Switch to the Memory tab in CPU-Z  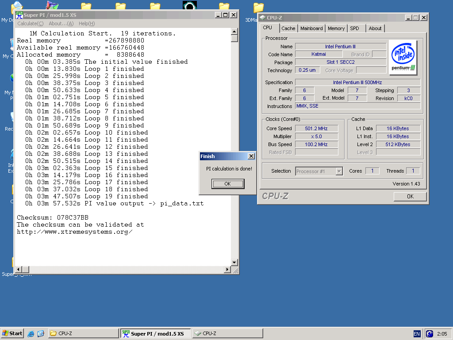coord(336,28)
